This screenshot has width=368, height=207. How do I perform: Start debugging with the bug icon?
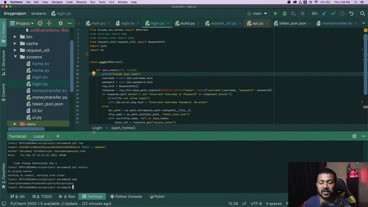coord(285,14)
